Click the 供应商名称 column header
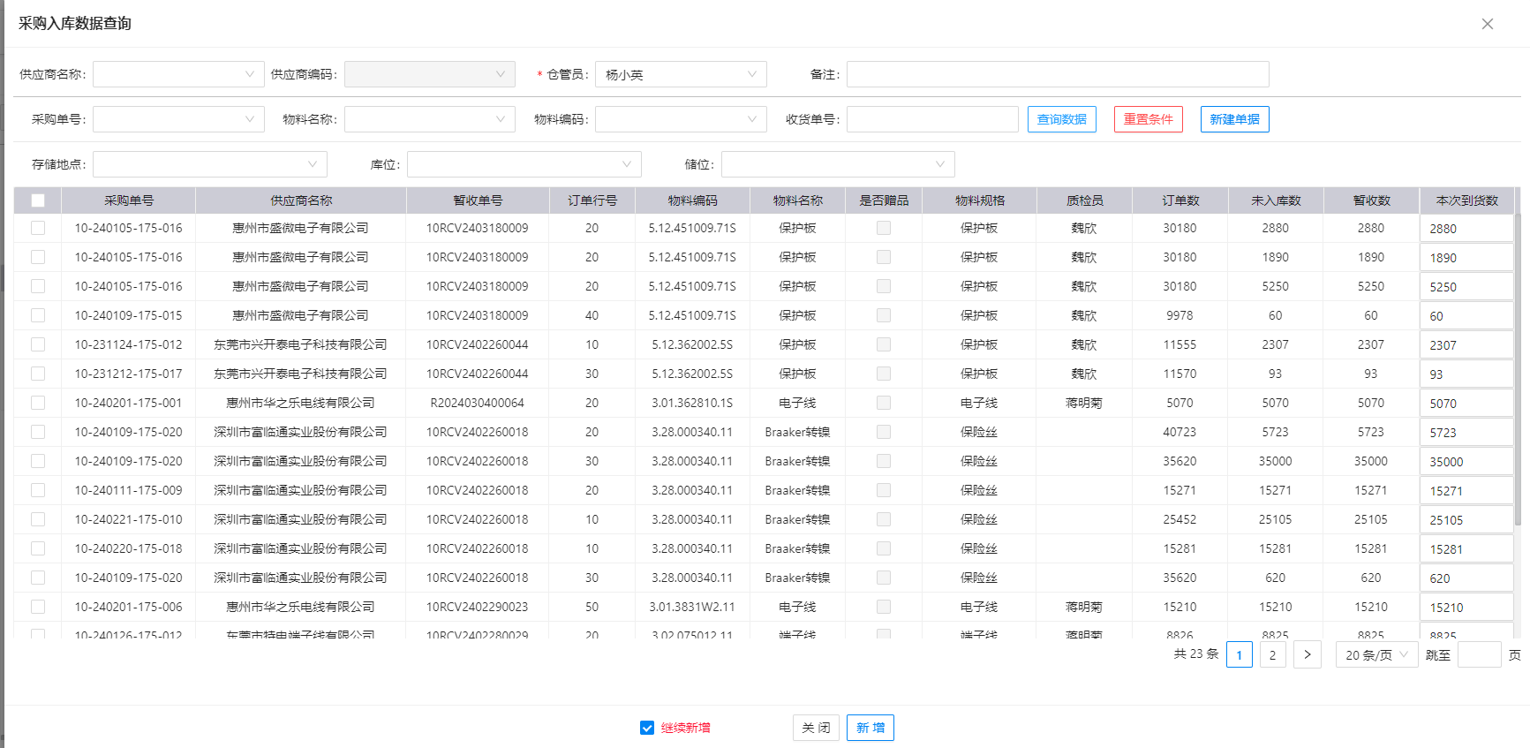This screenshot has height=748, width=1530. point(301,200)
